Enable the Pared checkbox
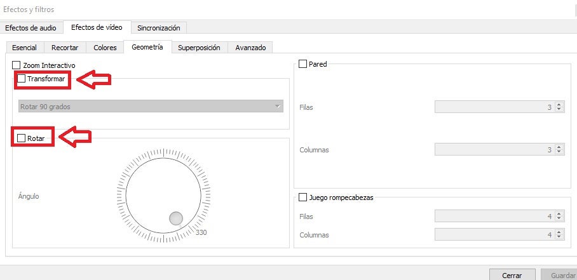This screenshot has width=577, height=280. [x=303, y=64]
